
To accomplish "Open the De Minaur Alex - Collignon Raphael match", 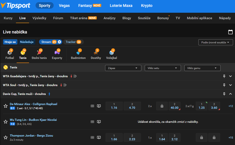I will tap(33, 104).
